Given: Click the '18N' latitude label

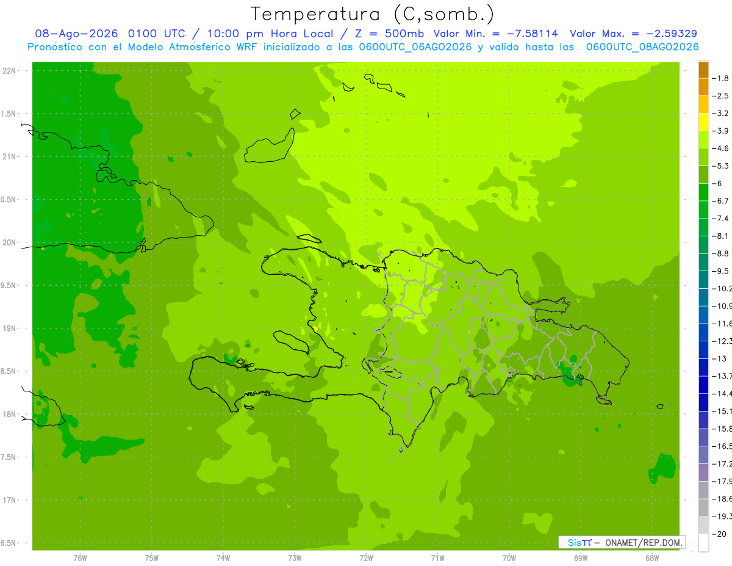Looking at the screenshot, I should pos(9,414).
